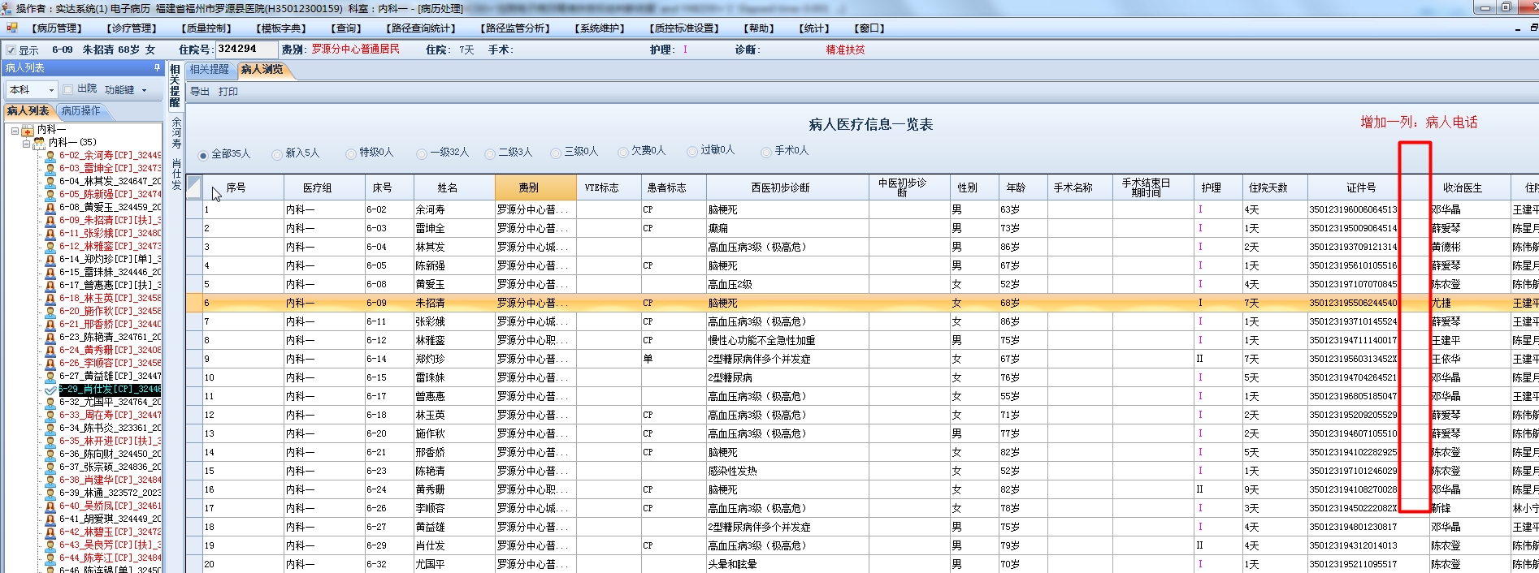Click patient icon for 6-14 郑灼珍

(50, 259)
